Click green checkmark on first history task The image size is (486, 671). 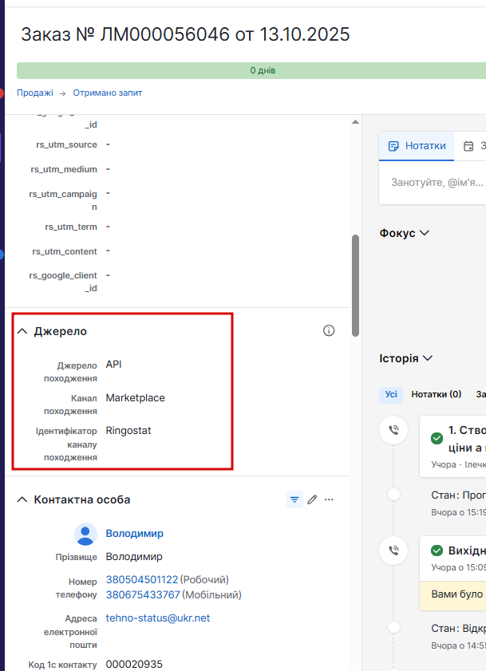click(x=437, y=438)
